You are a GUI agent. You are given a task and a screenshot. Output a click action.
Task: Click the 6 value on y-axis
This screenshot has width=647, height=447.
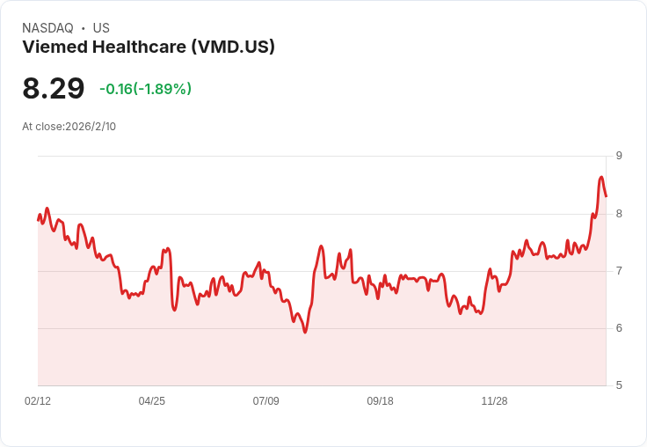[x=619, y=327]
